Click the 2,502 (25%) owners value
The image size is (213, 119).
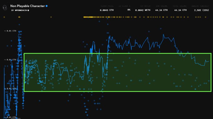(x=201, y=10)
